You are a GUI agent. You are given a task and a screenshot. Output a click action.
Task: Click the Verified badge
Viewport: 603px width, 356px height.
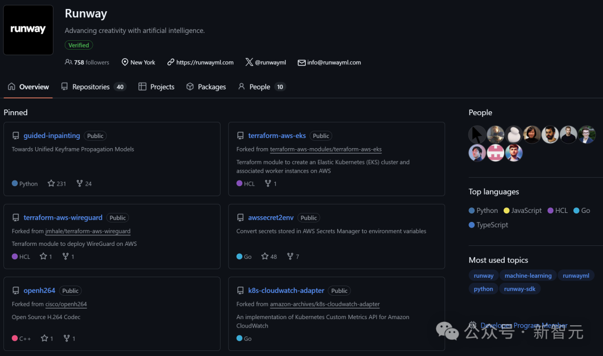click(79, 45)
